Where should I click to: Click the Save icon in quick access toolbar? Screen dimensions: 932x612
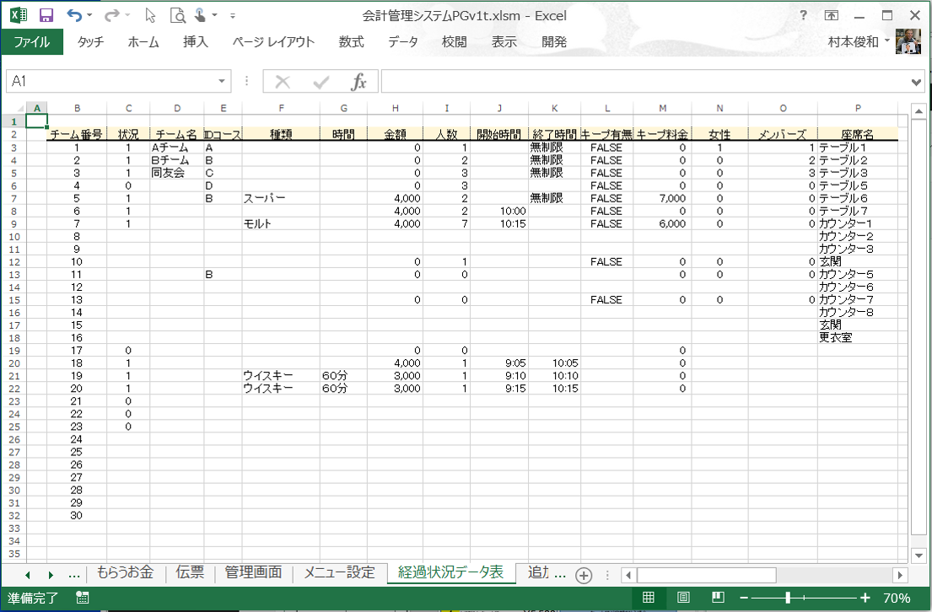coord(46,15)
